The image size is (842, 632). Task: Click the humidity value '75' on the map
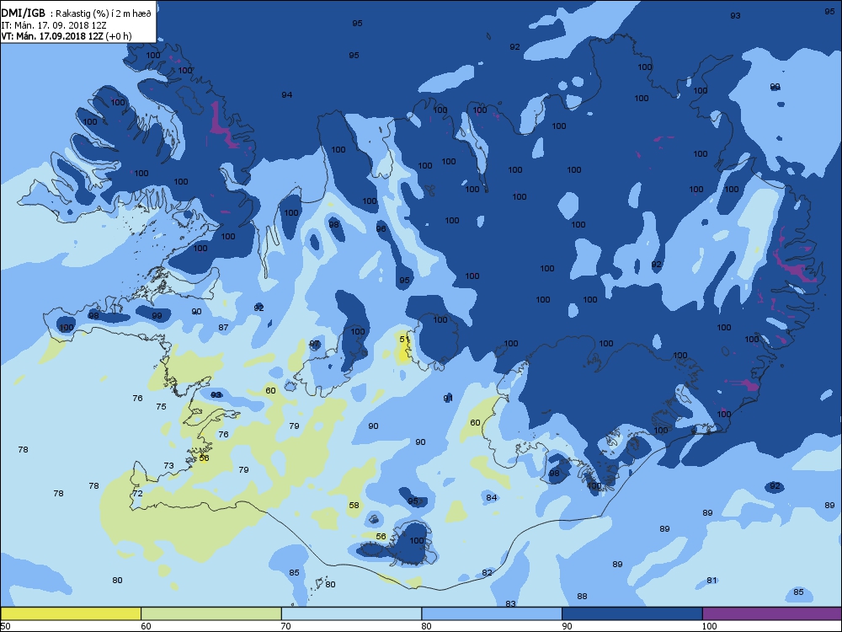161,406
